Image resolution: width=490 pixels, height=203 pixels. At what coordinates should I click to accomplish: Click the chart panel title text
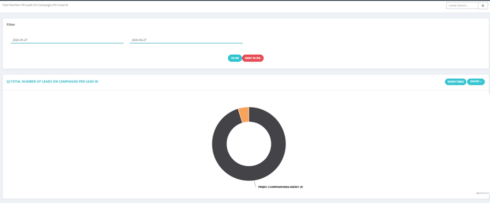54,81
